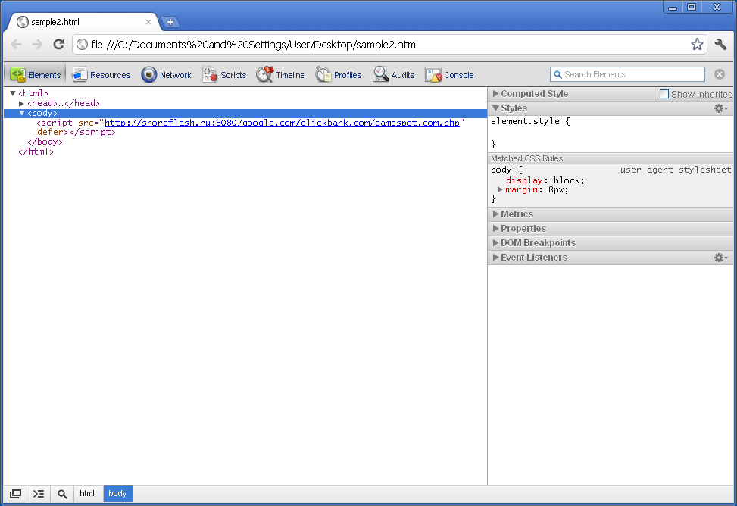Open the Timeline panel
This screenshot has height=506, width=737.
tap(280, 75)
